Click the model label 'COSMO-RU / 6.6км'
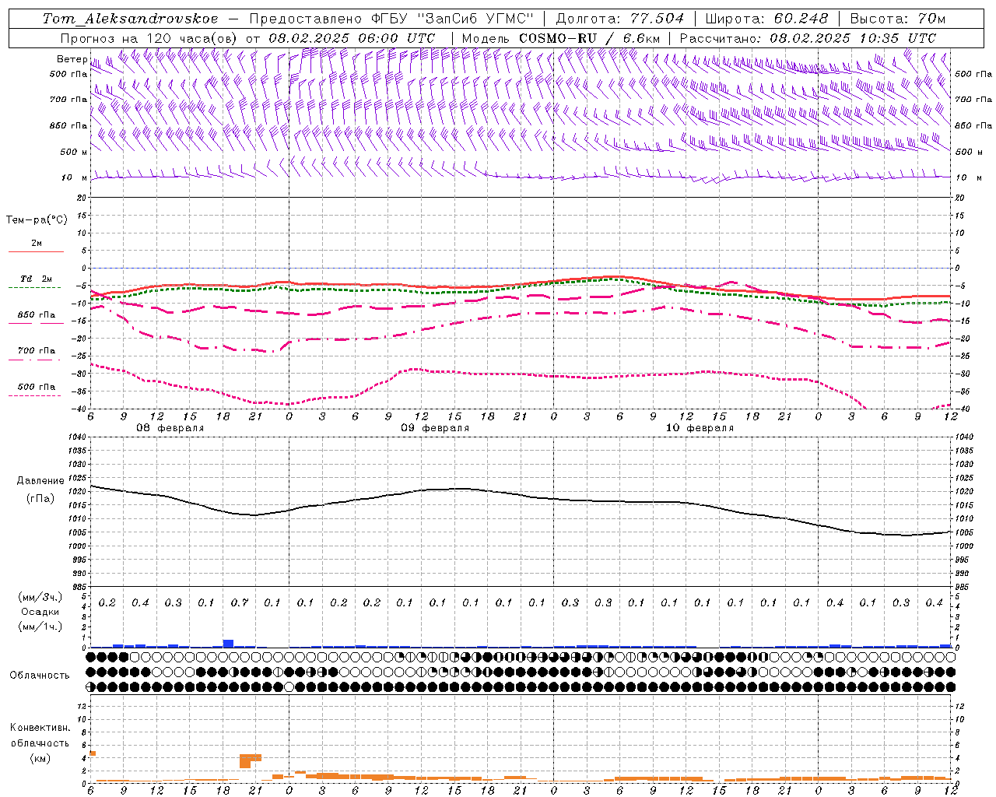The height and width of the screenshot is (797, 996). tap(589, 38)
